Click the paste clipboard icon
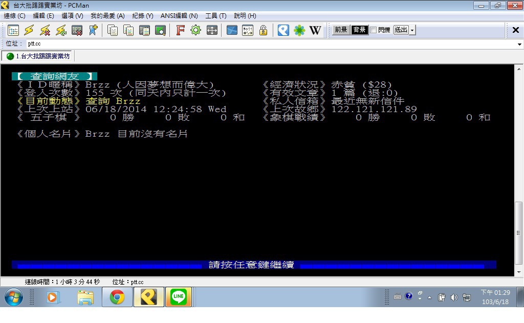The height and width of the screenshot is (323, 524). coord(144,30)
